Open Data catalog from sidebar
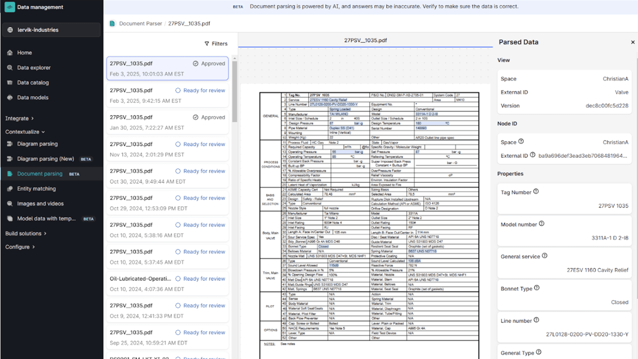The height and width of the screenshot is (359, 638). point(33,82)
